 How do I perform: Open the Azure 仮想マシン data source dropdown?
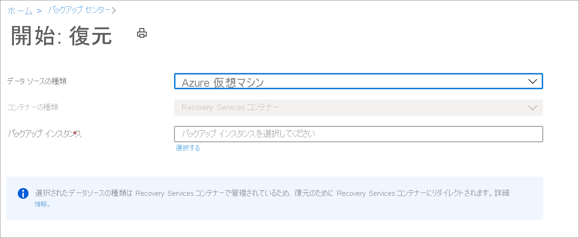point(358,81)
